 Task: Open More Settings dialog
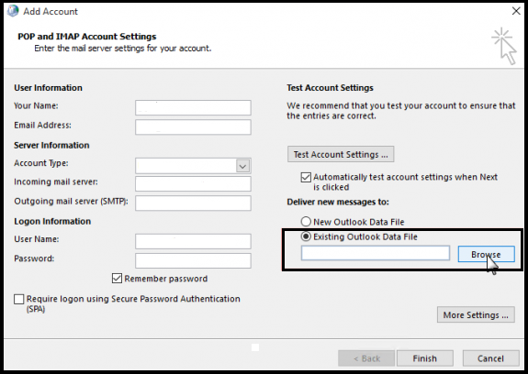click(476, 314)
